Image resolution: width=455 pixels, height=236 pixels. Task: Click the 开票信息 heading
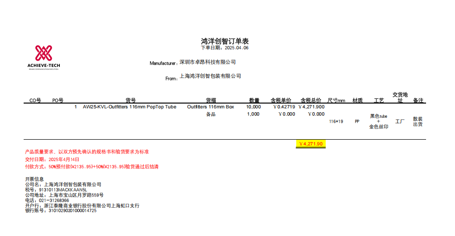34,179
